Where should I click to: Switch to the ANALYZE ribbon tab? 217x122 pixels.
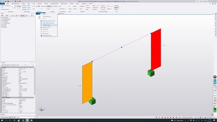pos(40,4)
